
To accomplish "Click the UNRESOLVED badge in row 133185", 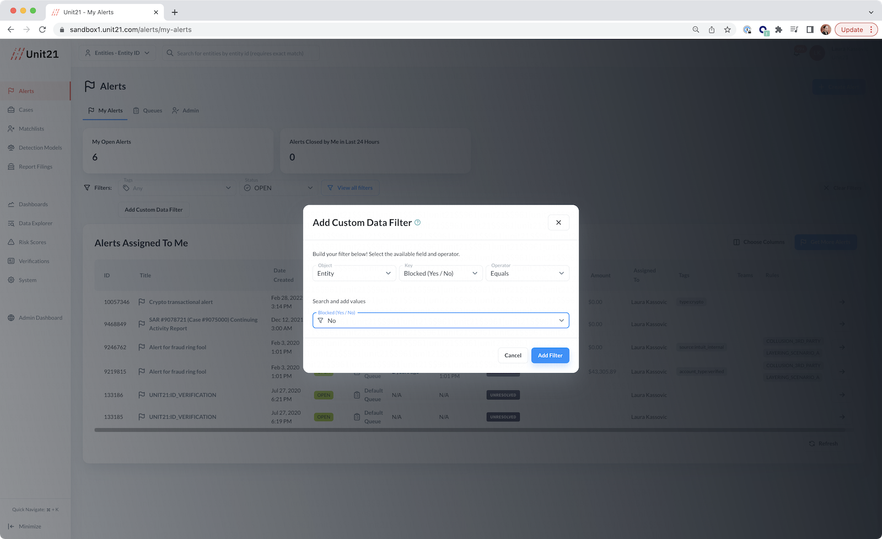I will [503, 417].
